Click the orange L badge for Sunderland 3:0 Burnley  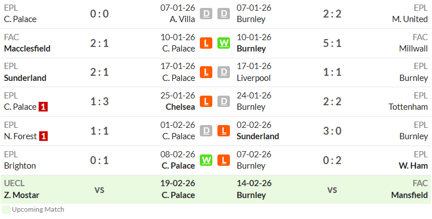(224, 131)
